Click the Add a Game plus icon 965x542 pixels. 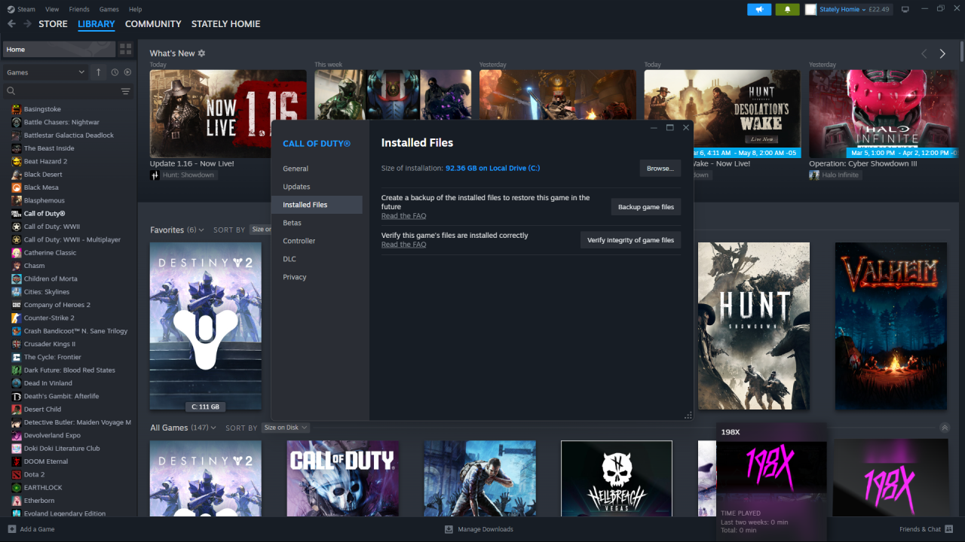tap(11, 529)
